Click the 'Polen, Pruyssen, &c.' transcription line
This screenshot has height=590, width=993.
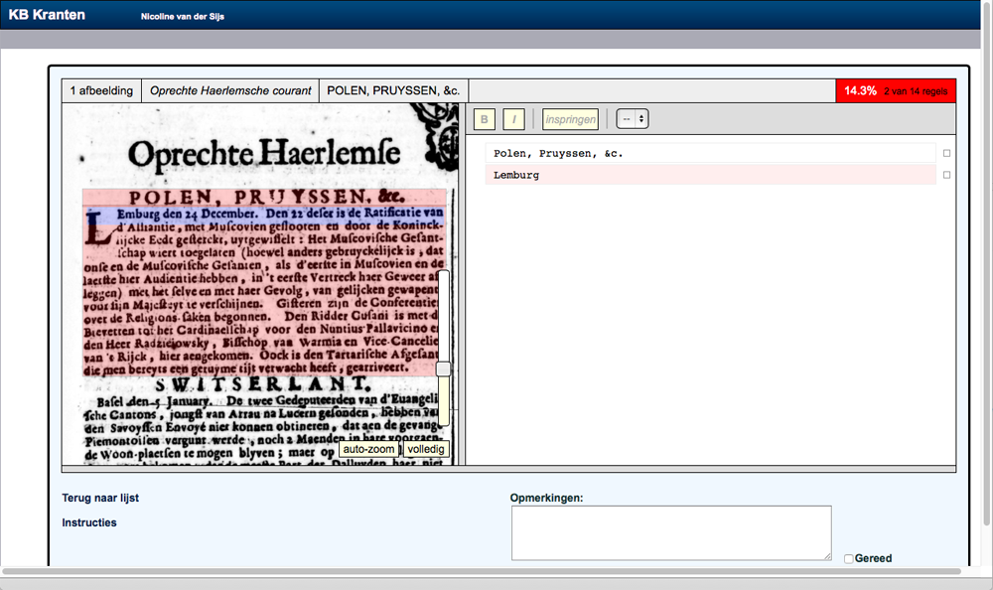point(710,153)
